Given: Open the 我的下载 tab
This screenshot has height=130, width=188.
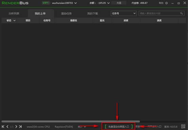Looking at the screenshot, I should click(x=92, y=14).
